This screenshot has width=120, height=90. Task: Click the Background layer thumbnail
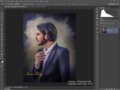tap(104, 30)
